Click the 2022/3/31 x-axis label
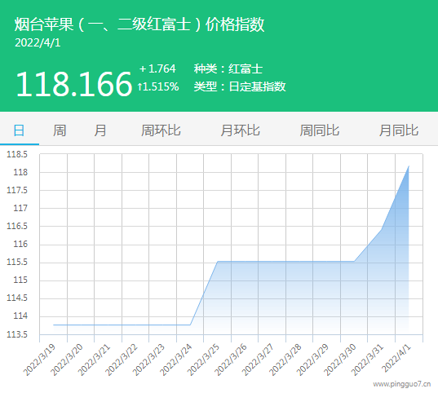 pos(367,360)
